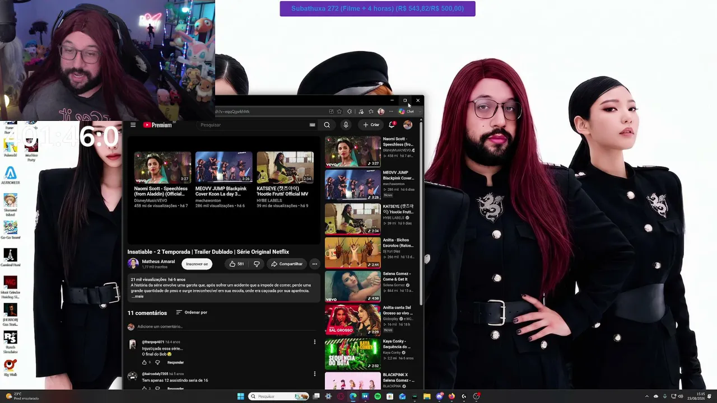Bookmark this page with the star icon

[339, 111]
